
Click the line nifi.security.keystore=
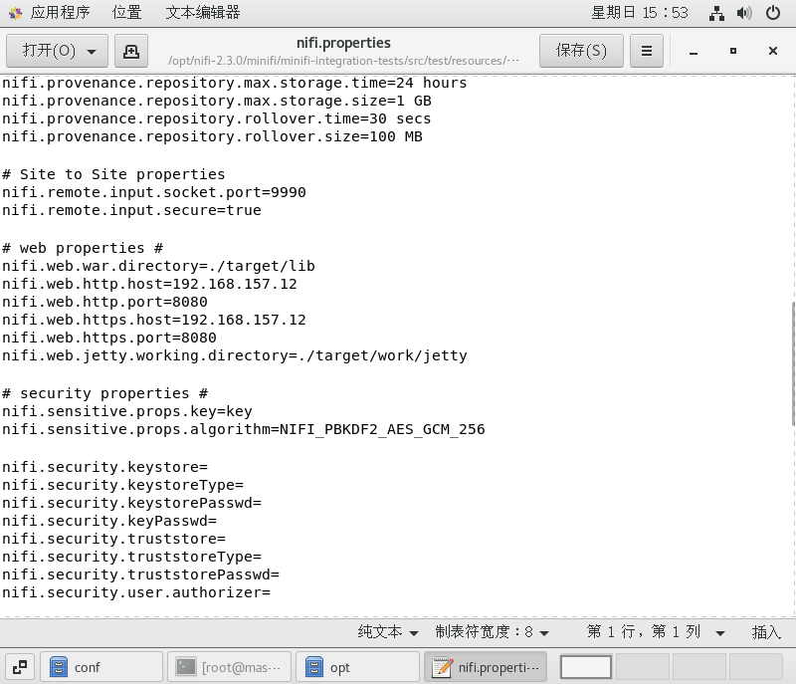coord(104,467)
